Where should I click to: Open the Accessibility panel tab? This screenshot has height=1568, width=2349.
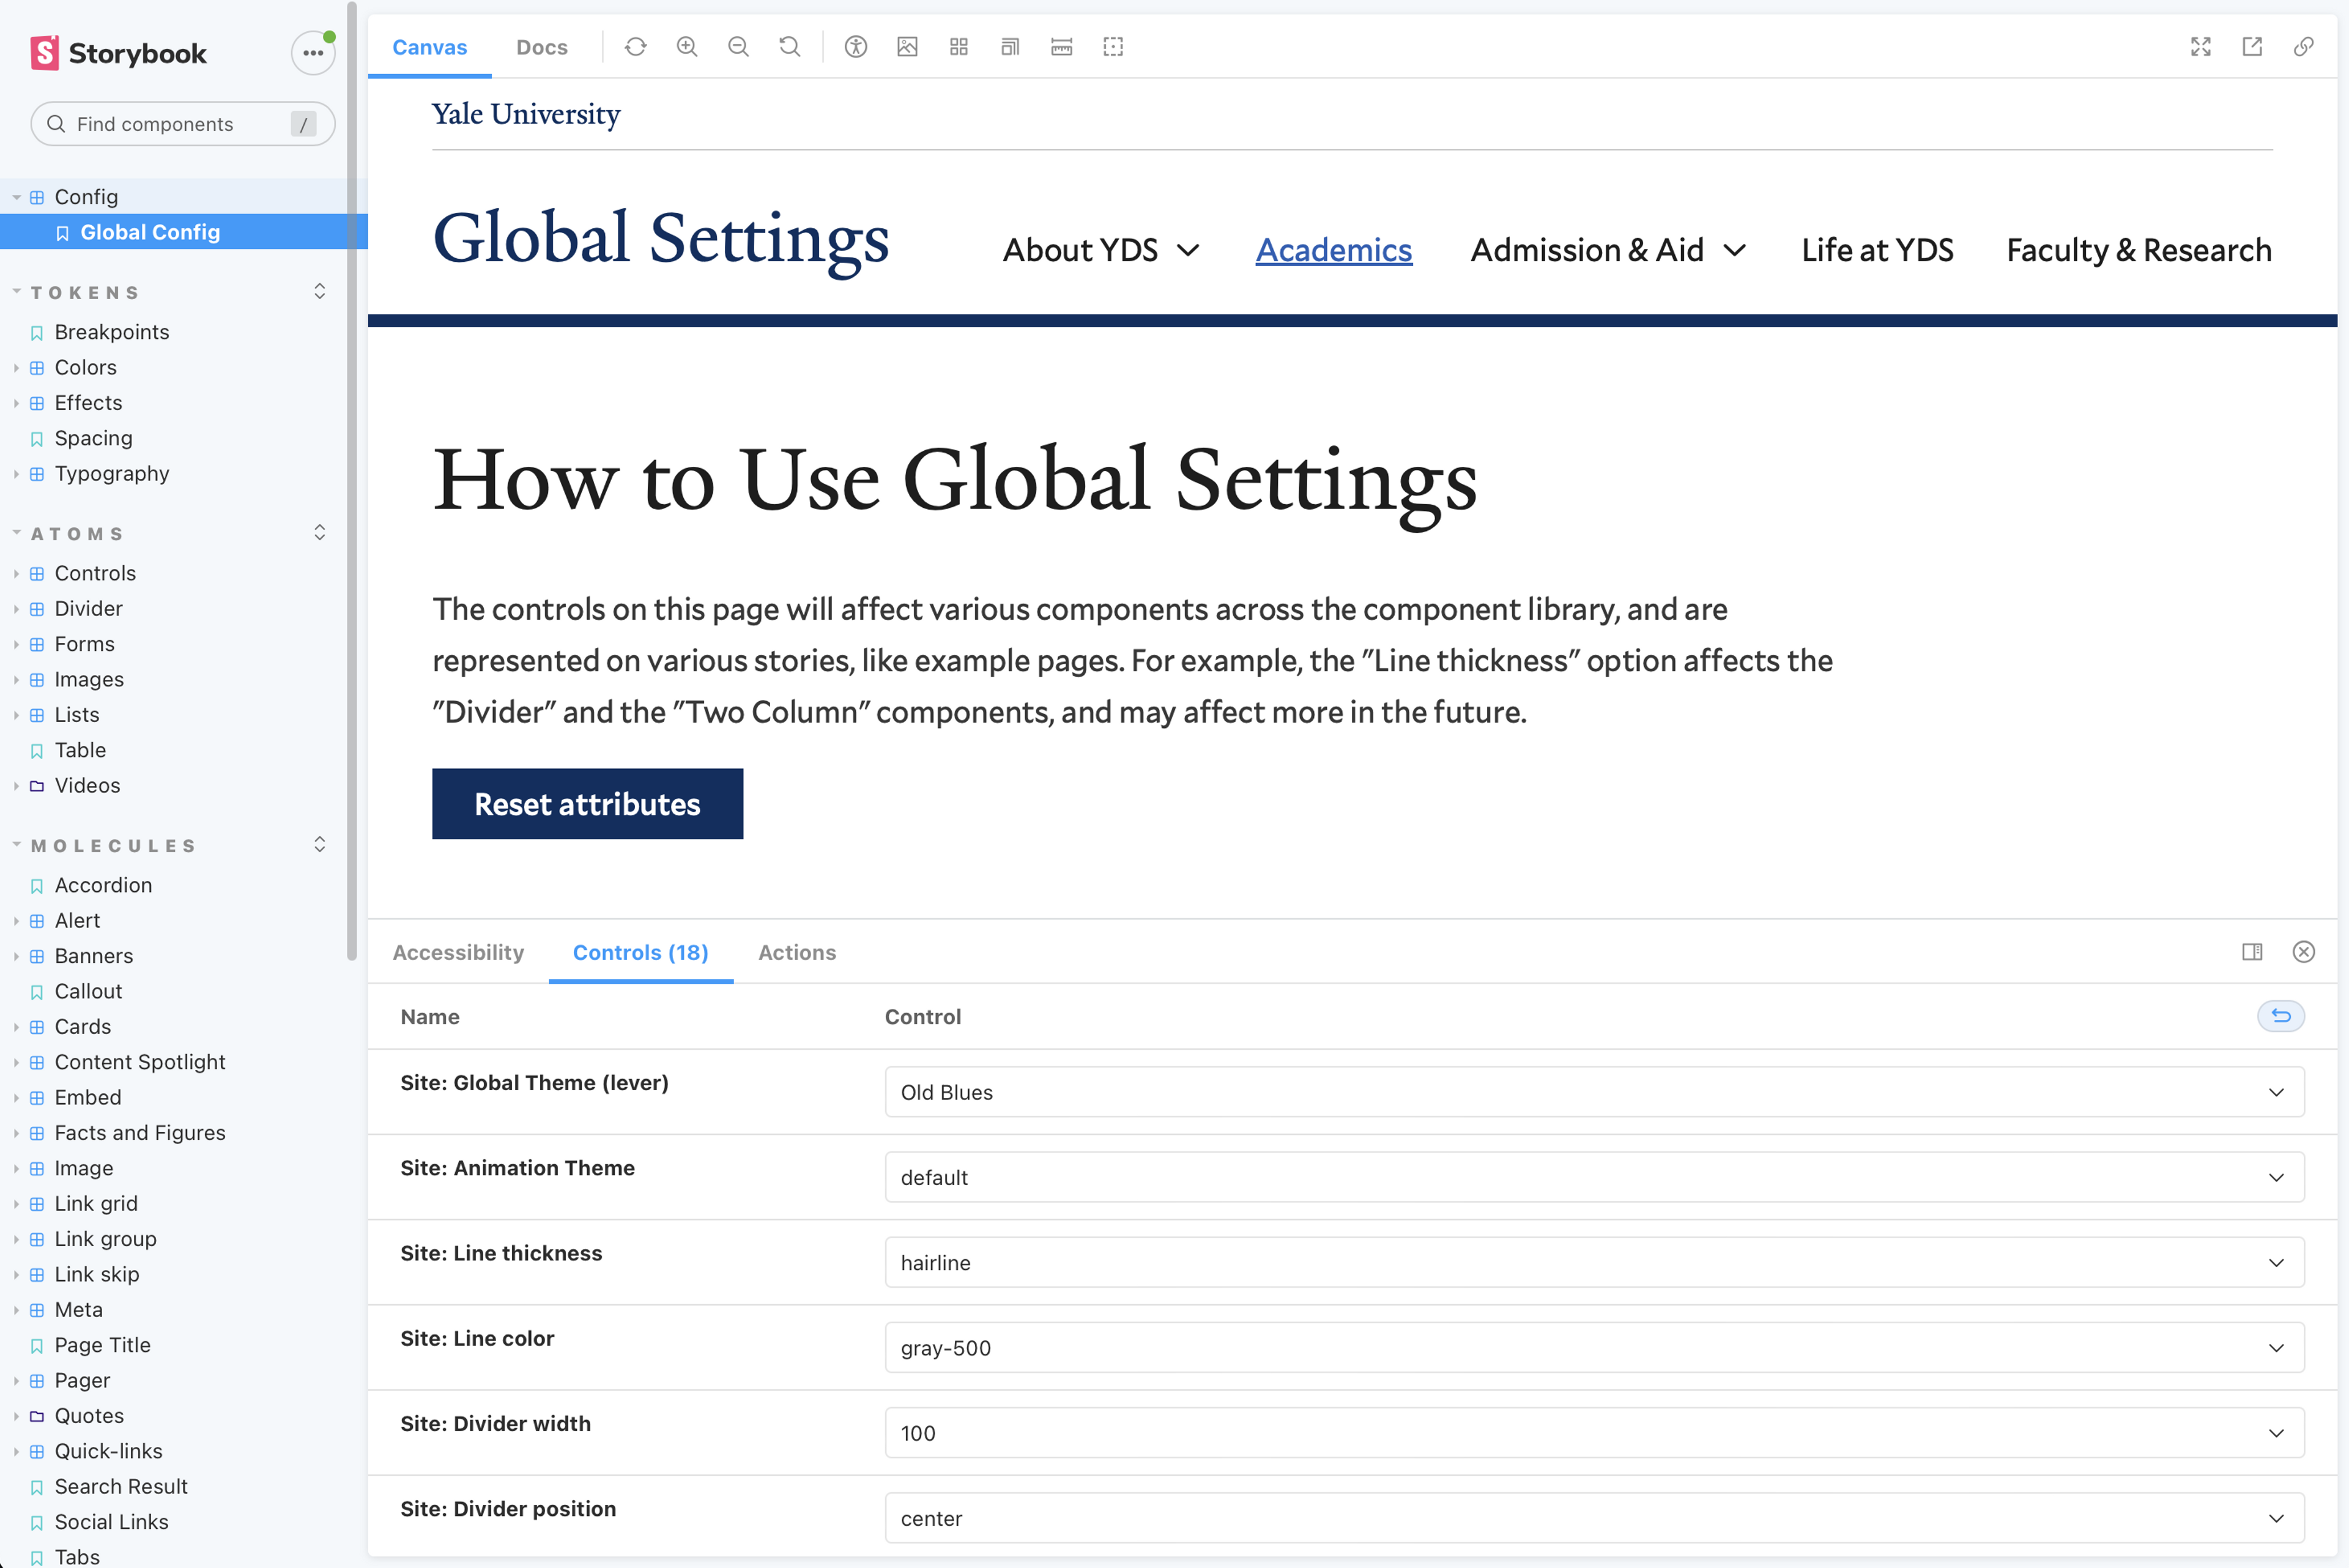(x=458, y=952)
